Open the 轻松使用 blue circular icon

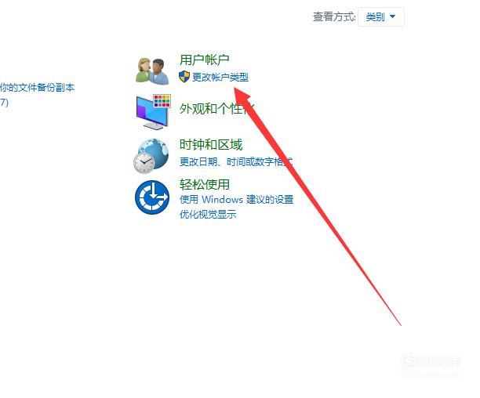[x=152, y=197]
